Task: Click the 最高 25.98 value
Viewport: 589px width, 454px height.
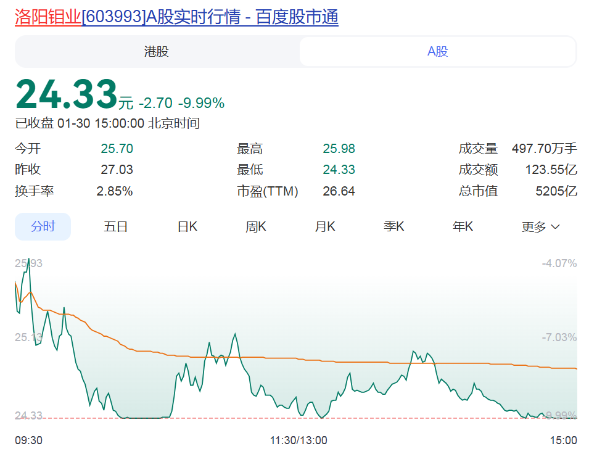Action: click(339, 149)
